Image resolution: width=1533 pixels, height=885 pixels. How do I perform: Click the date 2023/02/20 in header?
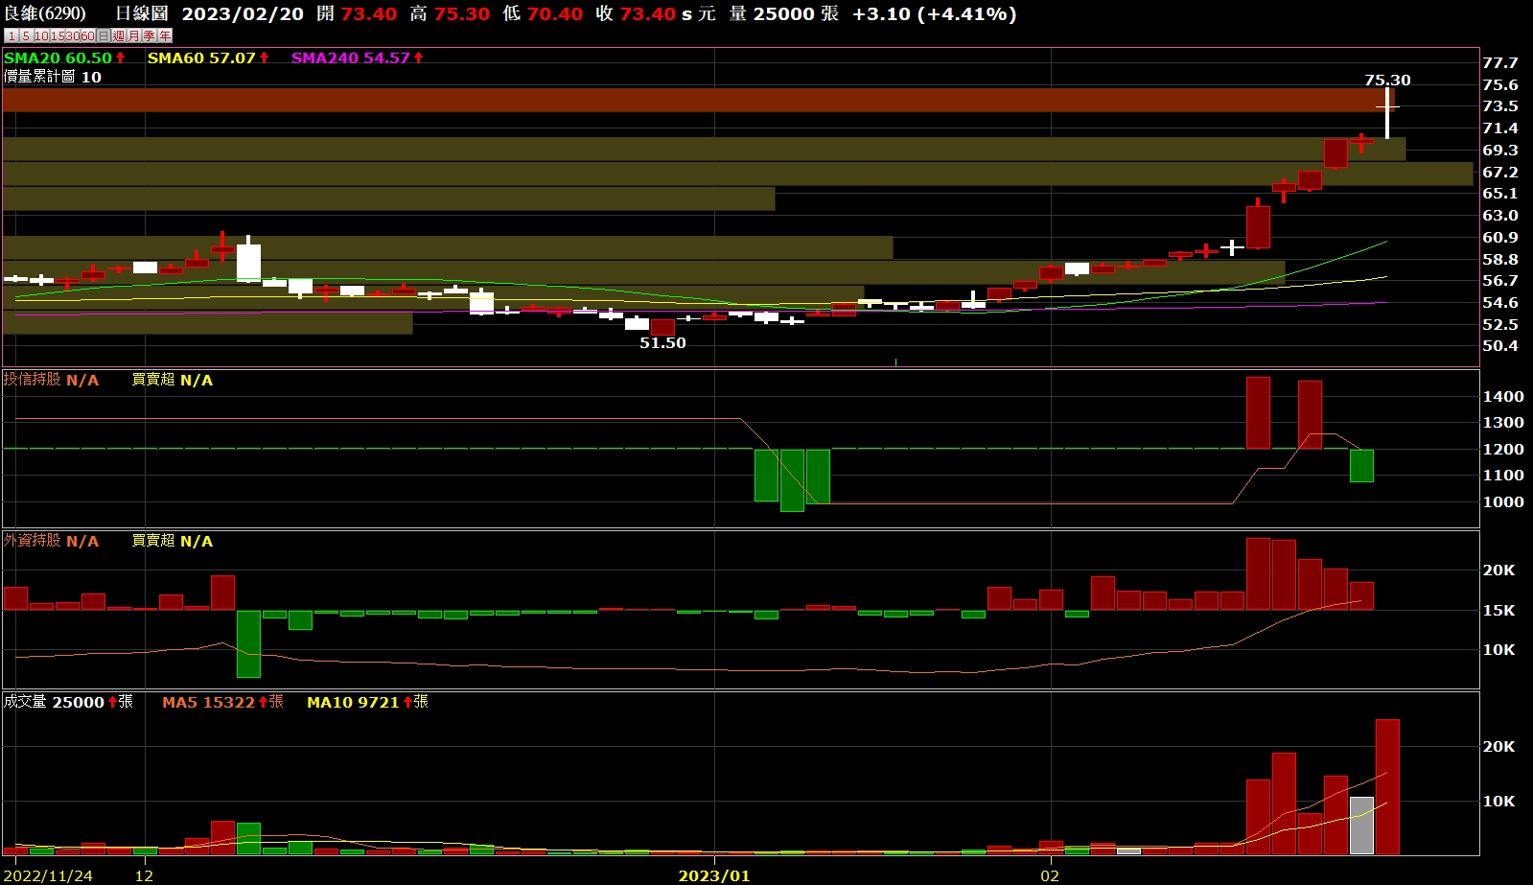click(x=243, y=13)
